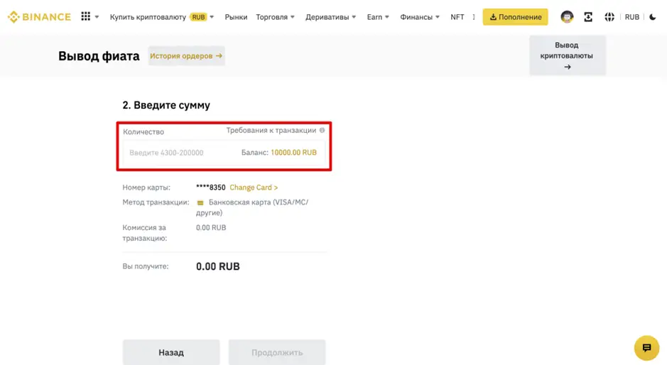Open the Рынки menu item
Viewport: 667px width, 365px height.
click(236, 17)
